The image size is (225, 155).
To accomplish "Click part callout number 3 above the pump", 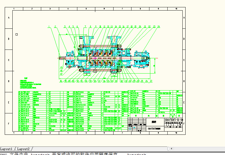I will (x=65, y=26).
